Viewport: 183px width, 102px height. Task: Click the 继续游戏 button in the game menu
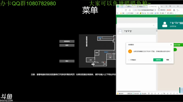pyautogui.click(x=67, y=41)
